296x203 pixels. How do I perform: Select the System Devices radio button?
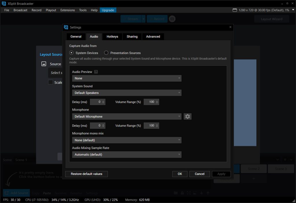coord(71,53)
